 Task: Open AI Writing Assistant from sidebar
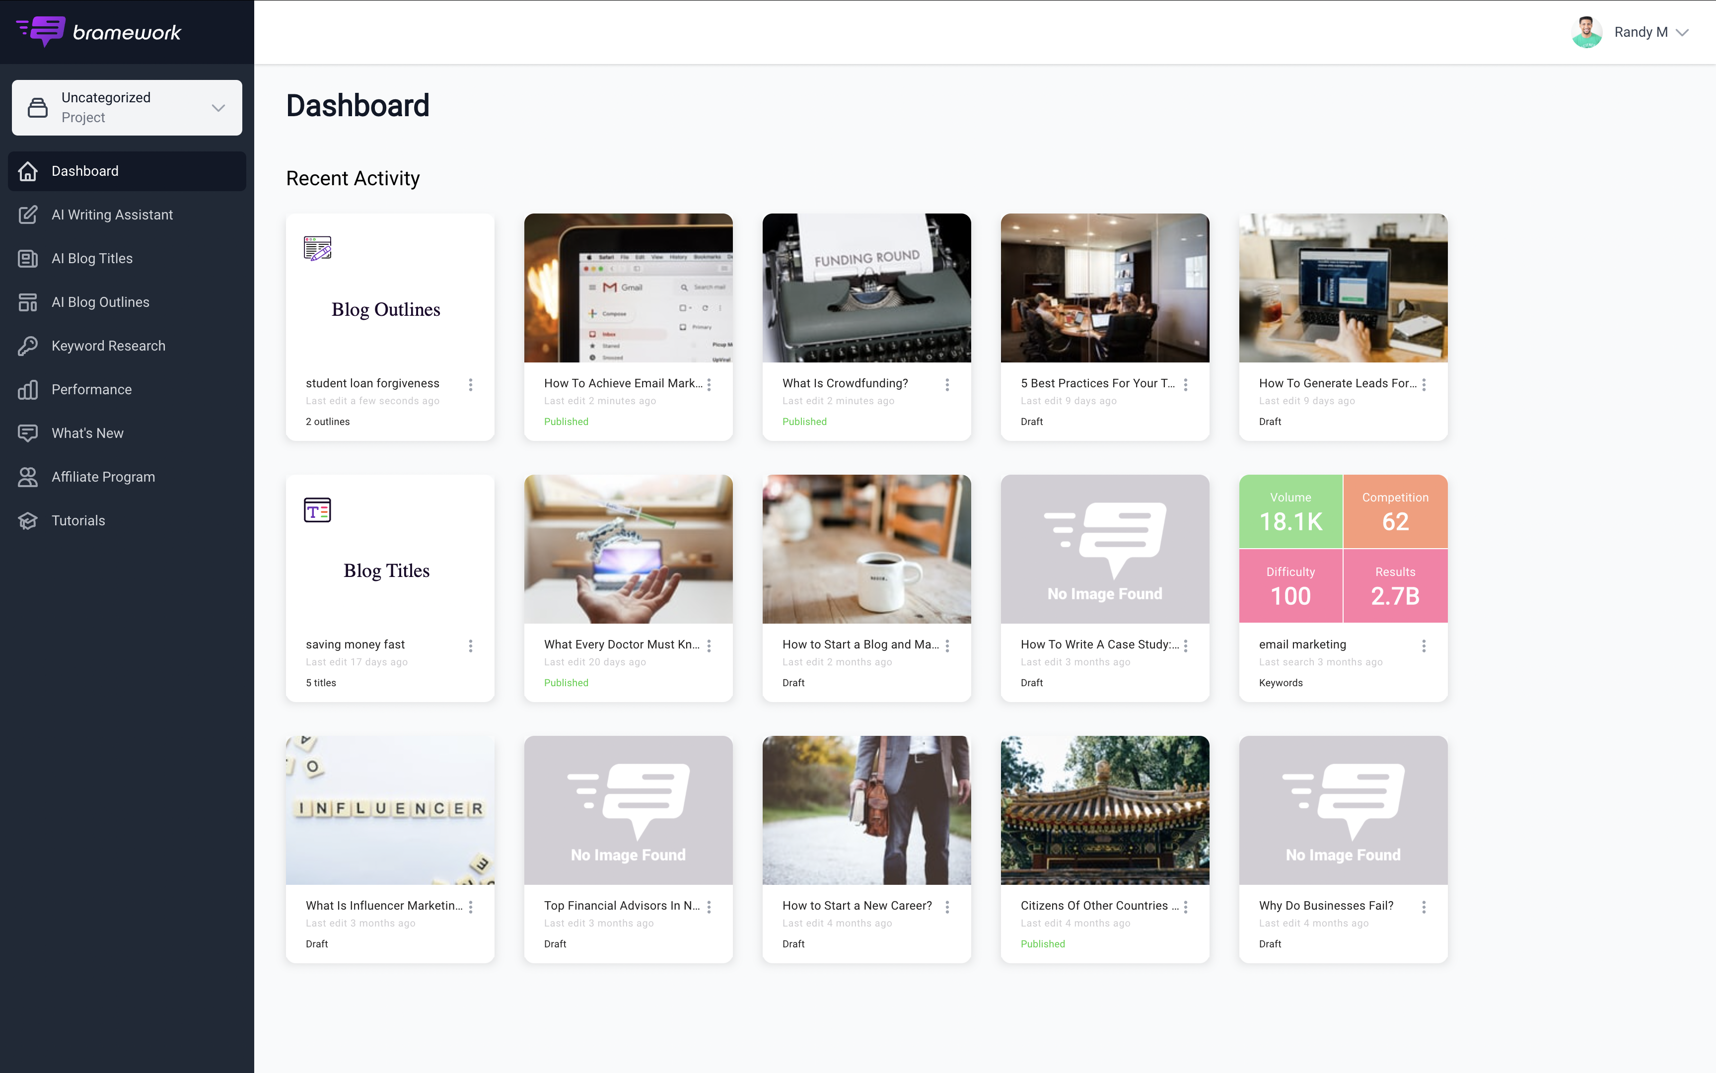[x=111, y=215]
